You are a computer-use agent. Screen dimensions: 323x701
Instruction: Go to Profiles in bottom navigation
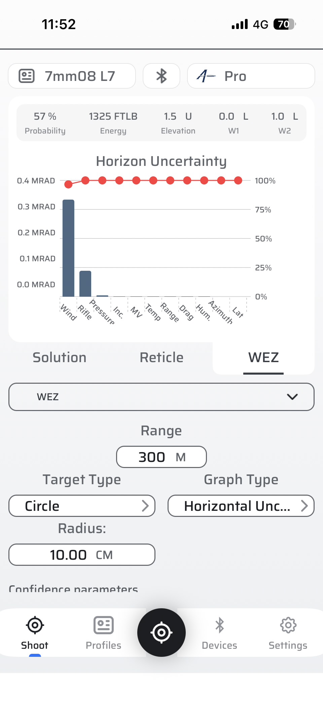click(x=103, y=633)
